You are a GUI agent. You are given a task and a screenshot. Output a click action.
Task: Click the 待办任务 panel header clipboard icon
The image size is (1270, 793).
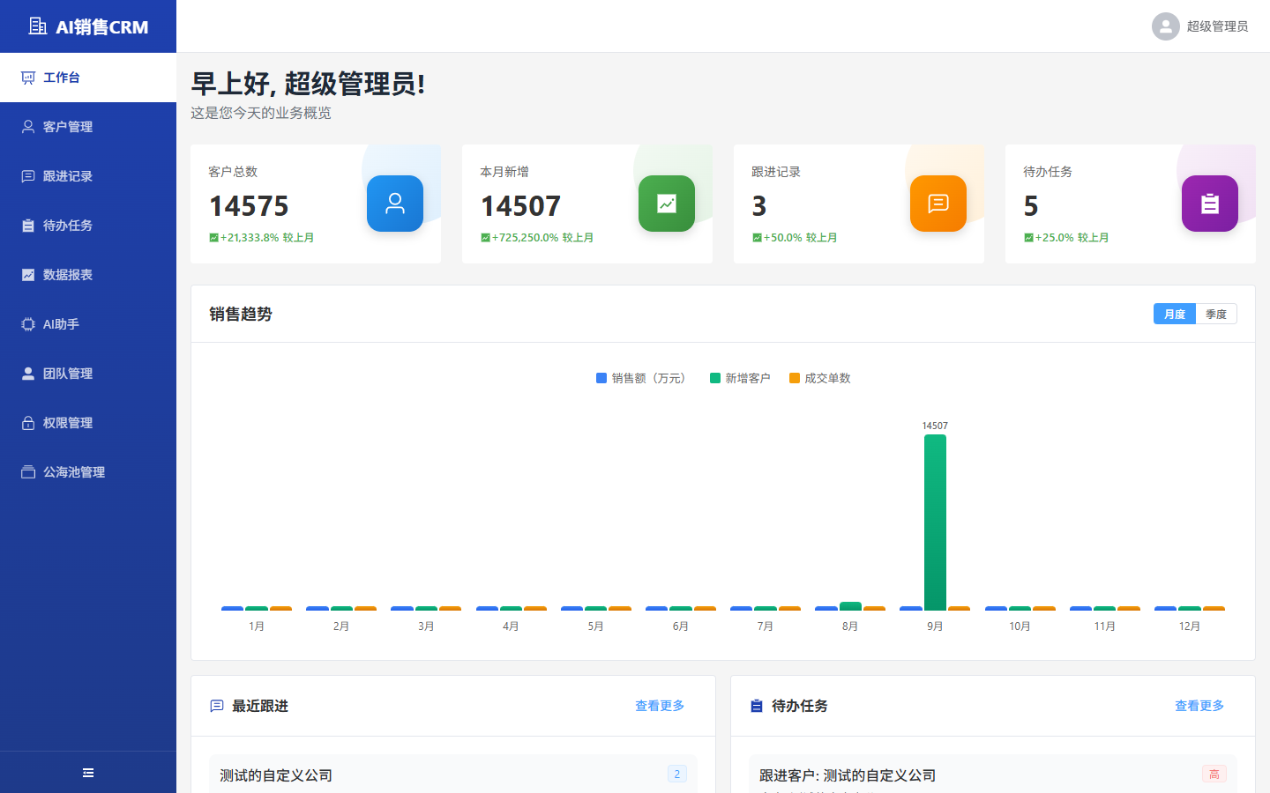(x=757, y=706)
